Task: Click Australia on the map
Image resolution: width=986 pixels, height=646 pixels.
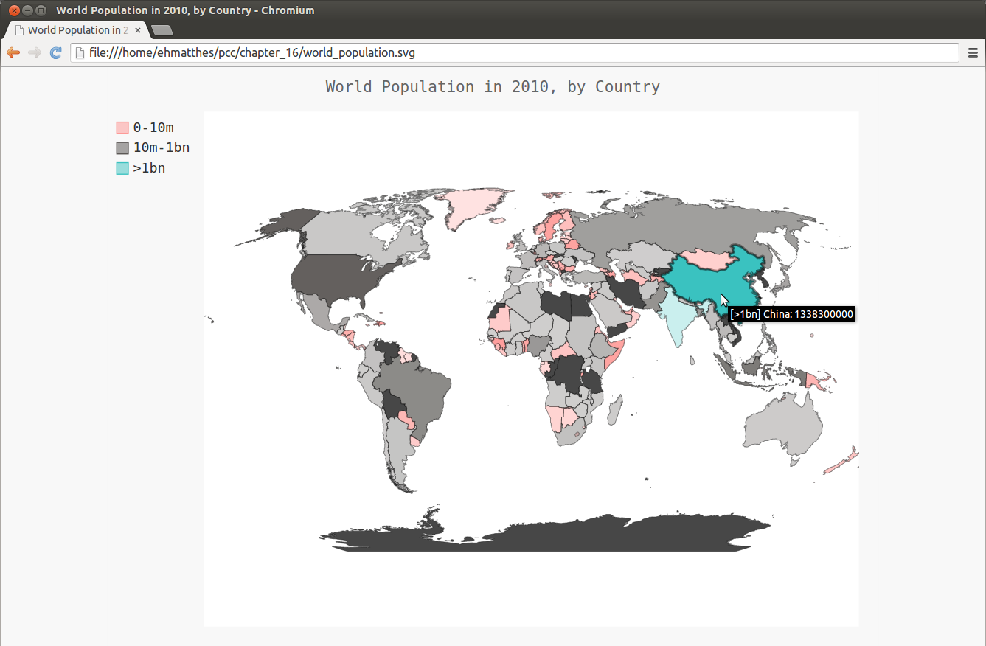Action: pyautogui.click(x=785, y=428)
